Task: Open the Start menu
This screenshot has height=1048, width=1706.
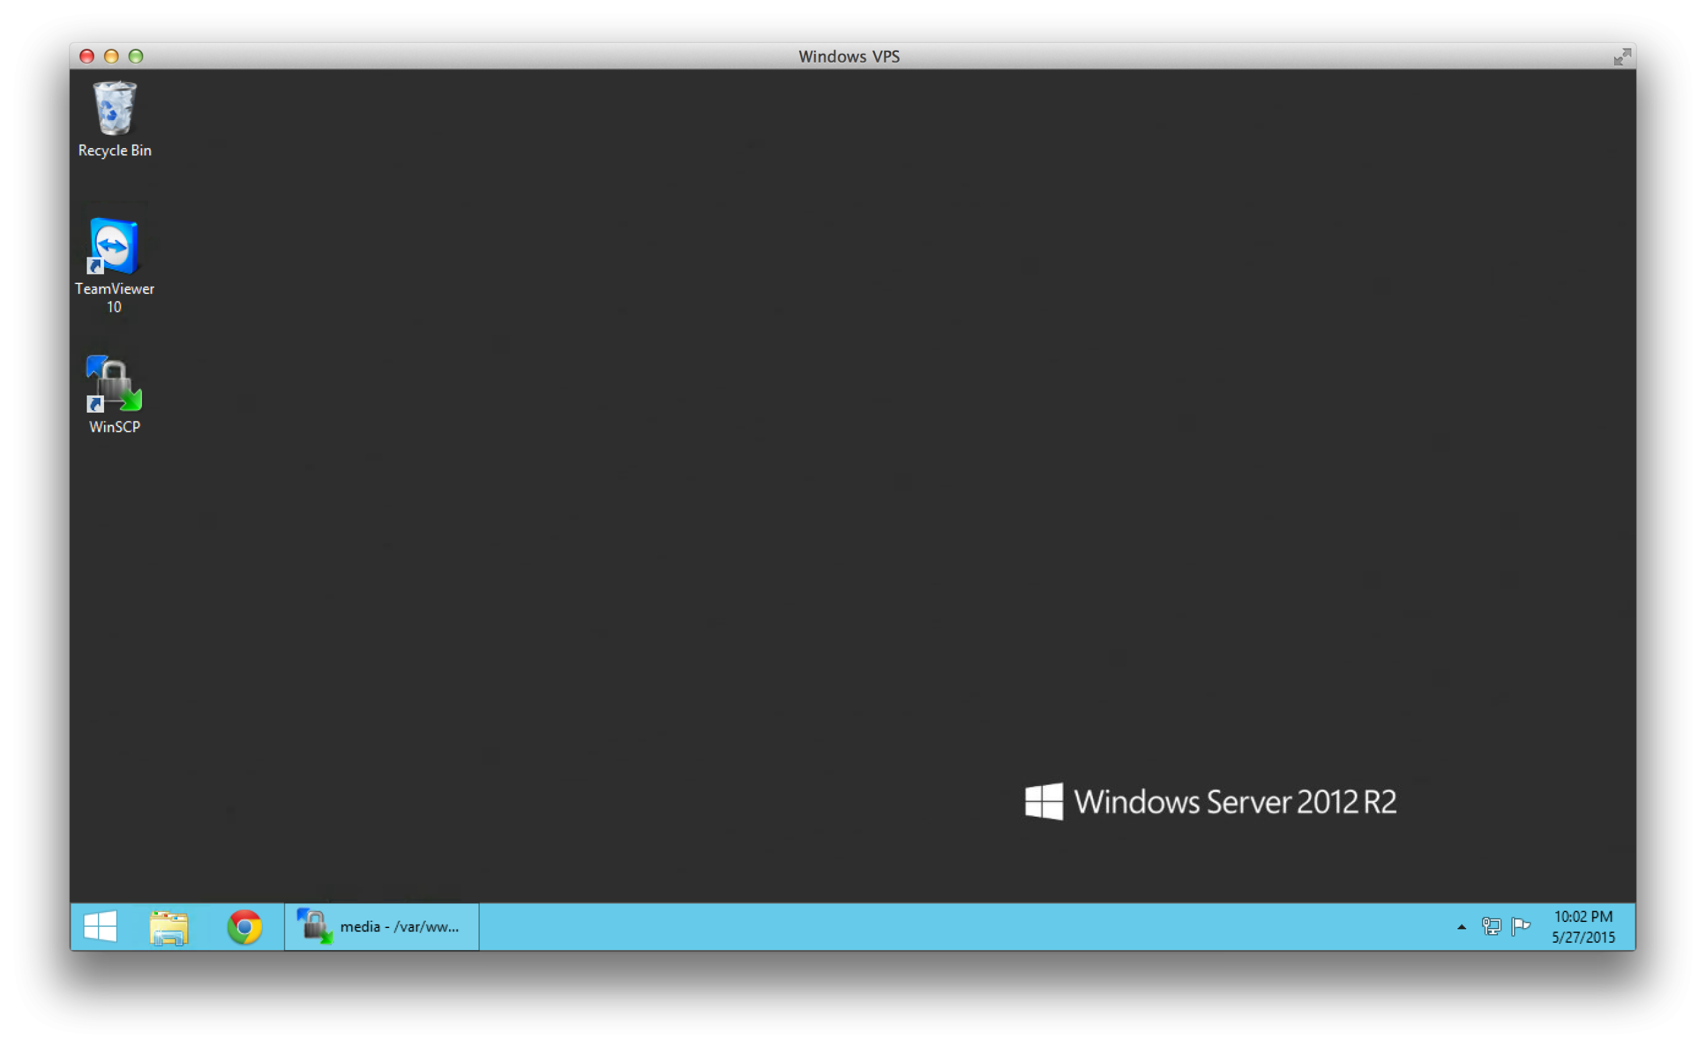Action: [x=100, y=927]
